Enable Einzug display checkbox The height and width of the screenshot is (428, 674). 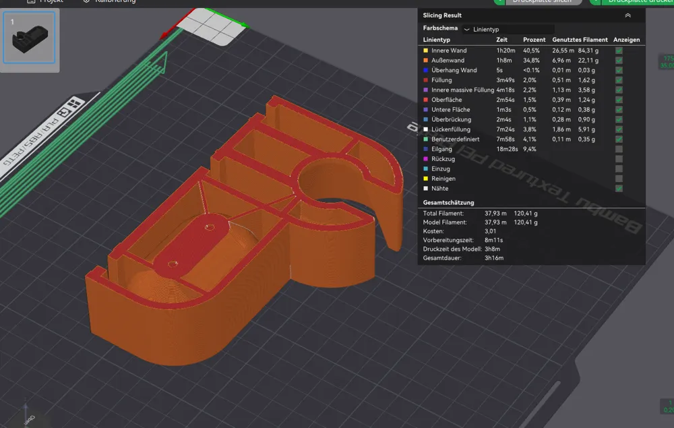click(x=619, y=169)
